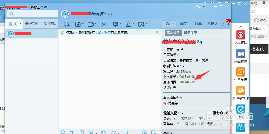Open 直通车管理 from the right sidebar

click(x=240, y=93)
